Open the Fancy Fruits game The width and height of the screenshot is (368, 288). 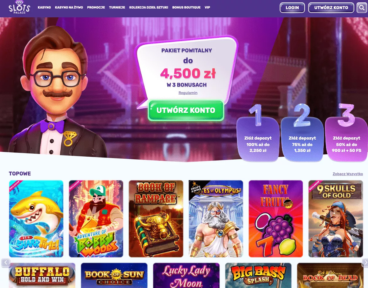[276, 219]
